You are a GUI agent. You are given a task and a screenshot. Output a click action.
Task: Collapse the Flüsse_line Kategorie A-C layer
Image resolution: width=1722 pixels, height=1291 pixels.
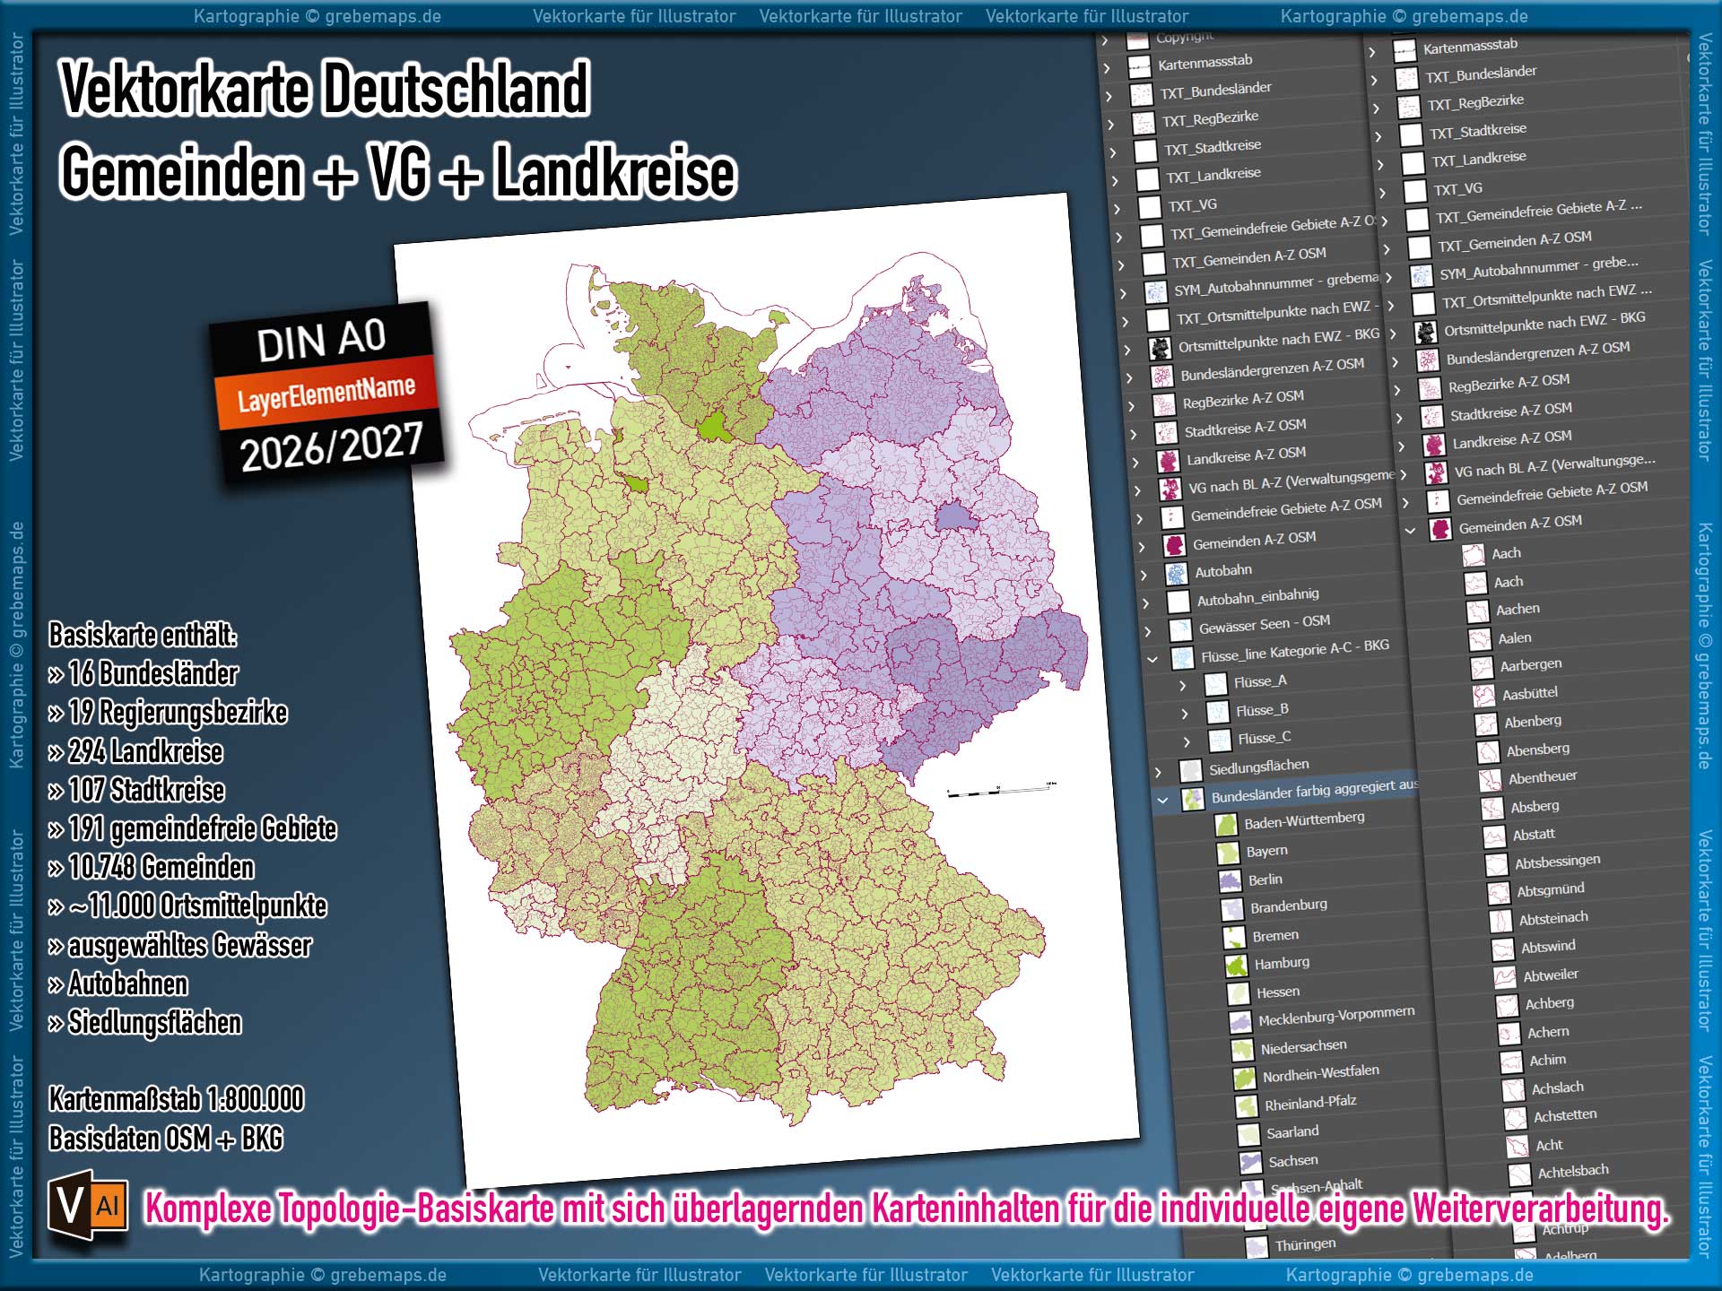pos(1152,660)
